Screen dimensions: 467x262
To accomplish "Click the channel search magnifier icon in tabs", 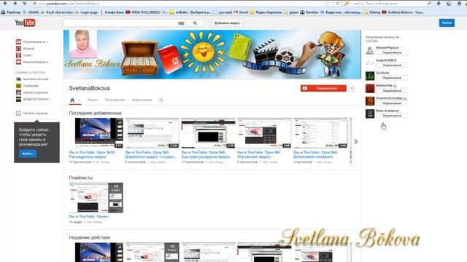I will 161,100.
